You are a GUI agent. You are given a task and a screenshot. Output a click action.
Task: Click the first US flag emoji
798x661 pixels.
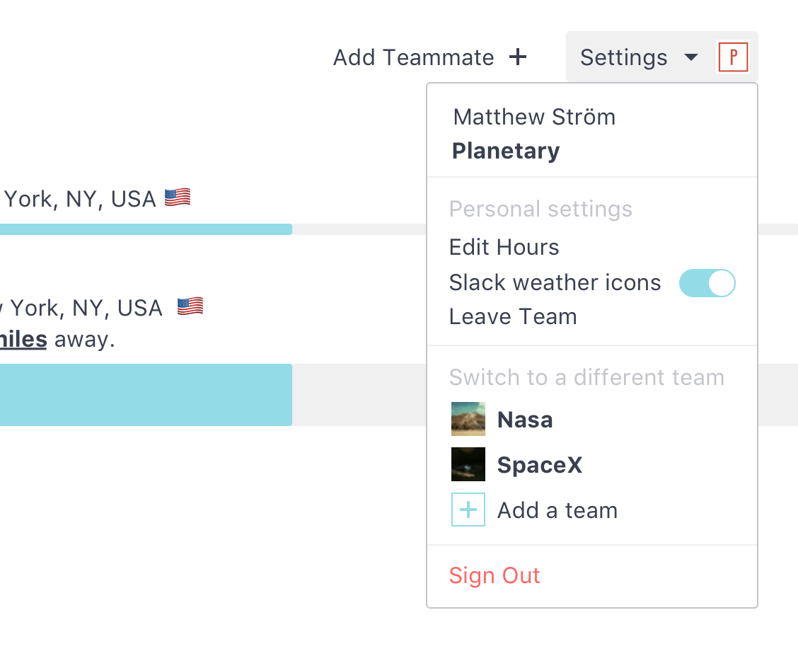[178, 198]
